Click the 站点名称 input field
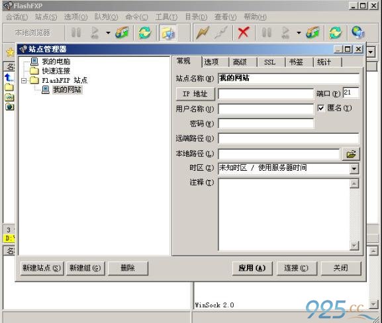The image size is (382, 323). click(289, 79)
